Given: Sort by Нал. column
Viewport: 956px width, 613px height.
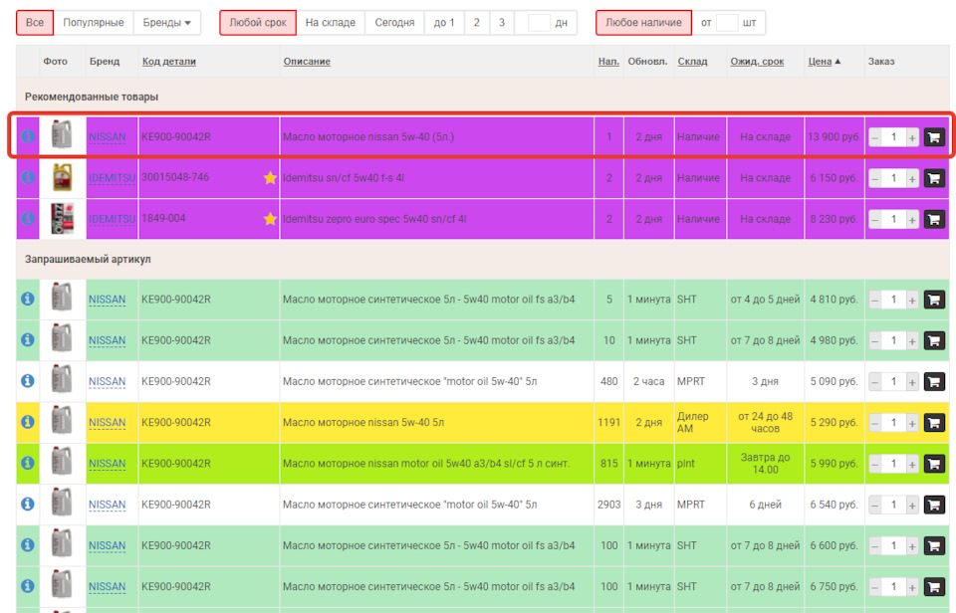Looking at the screenshot, I should coord(608,62).
